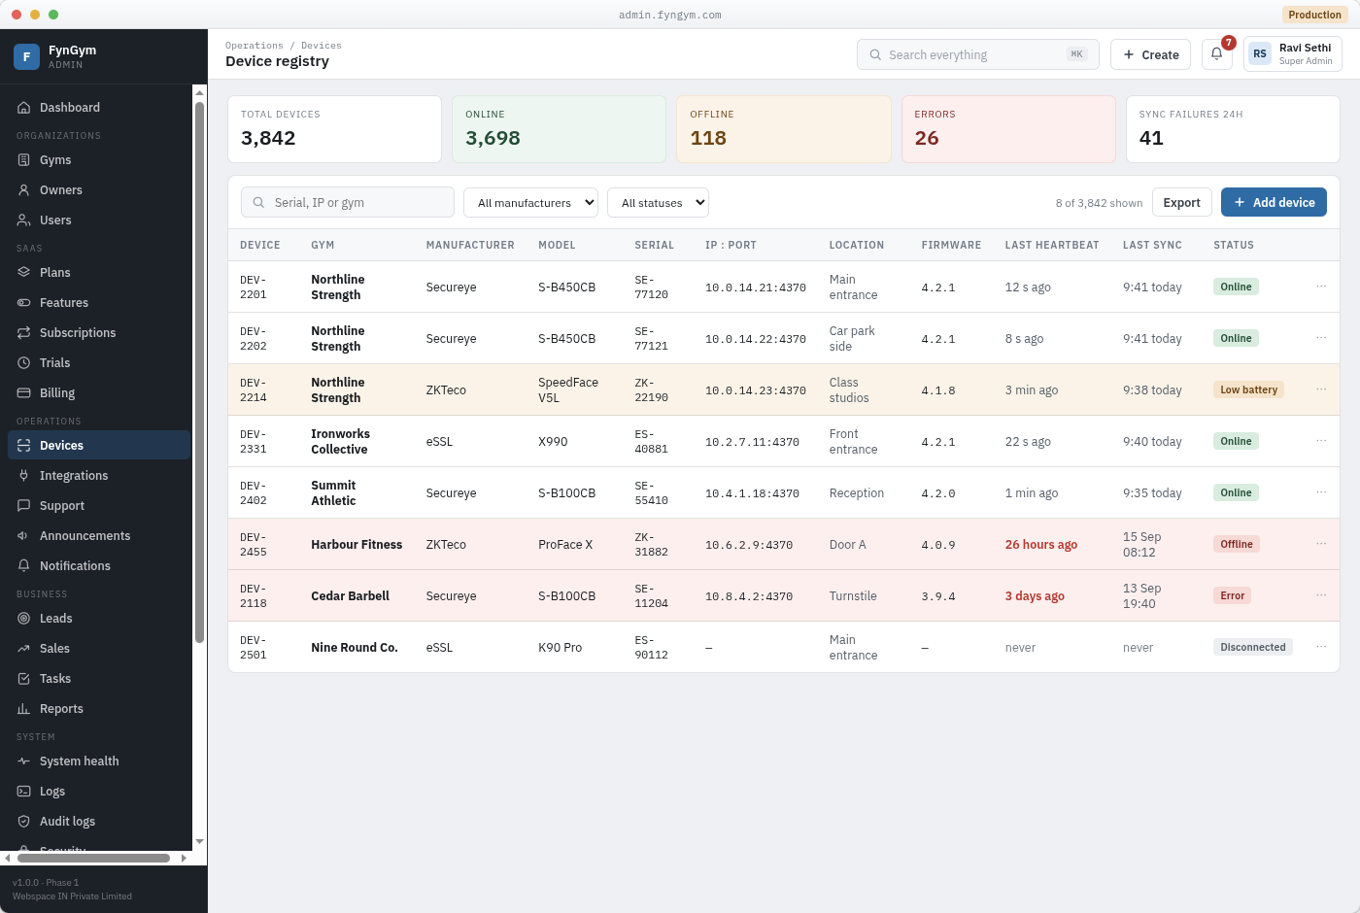Click the Search everything field

pyautogui.click(x=977, y=54)
